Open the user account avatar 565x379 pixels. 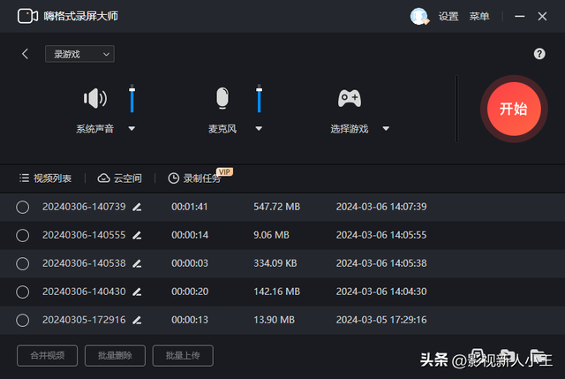coord(418,16)
